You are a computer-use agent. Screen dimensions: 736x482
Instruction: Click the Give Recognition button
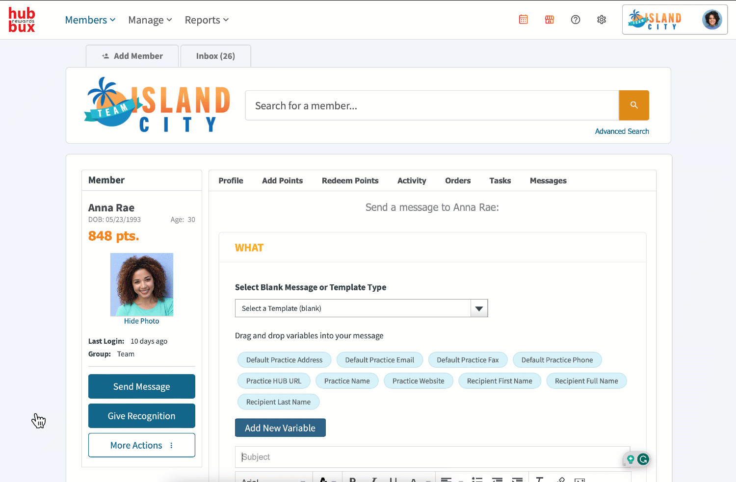coord(142,416)
